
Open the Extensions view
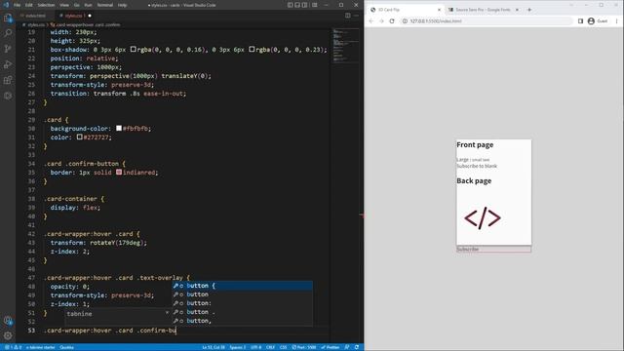click(8, 80)
